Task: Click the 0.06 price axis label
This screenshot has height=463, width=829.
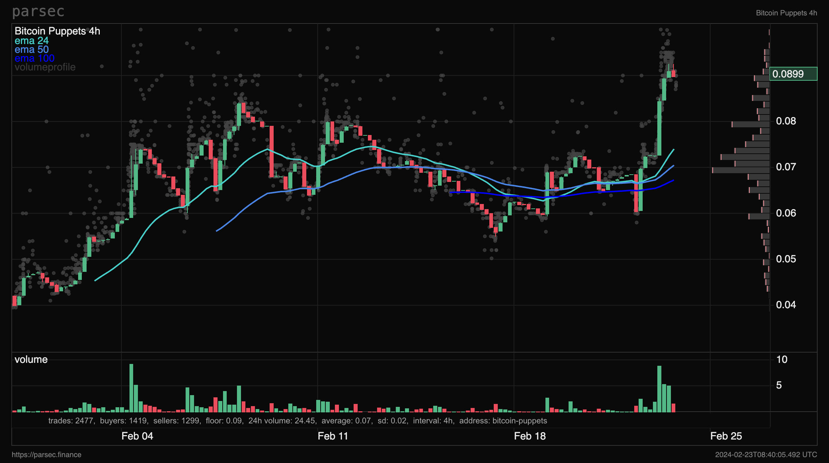Action: pos(786,213)
